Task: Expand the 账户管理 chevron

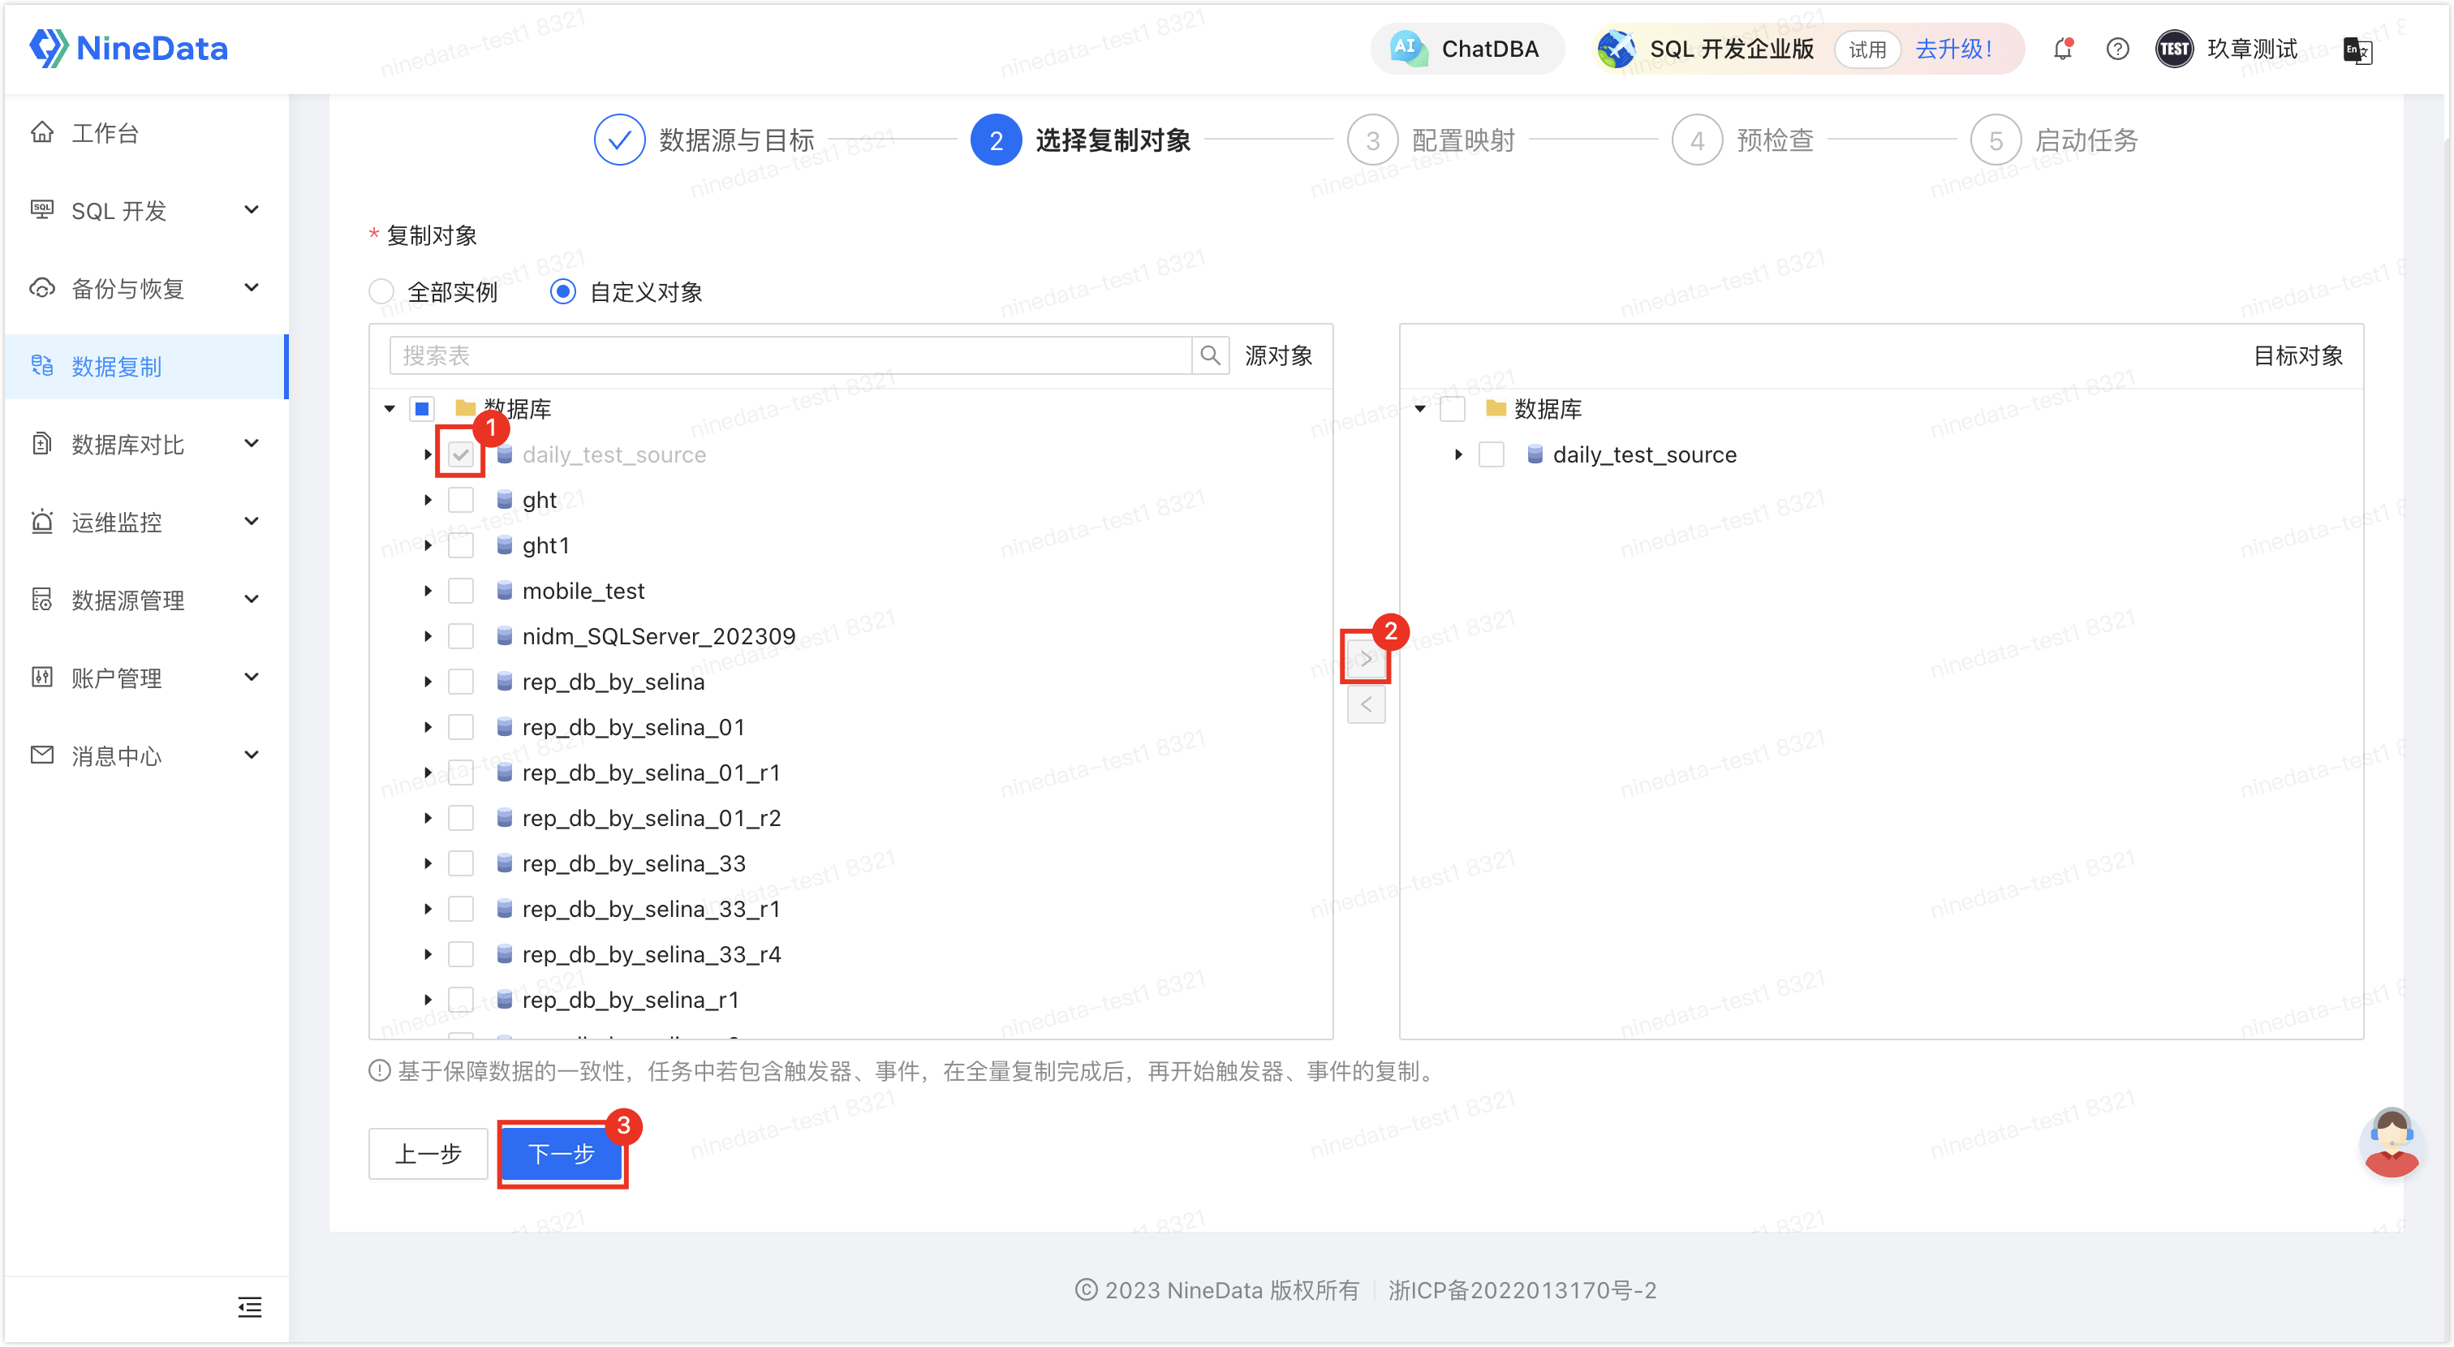Action: pyautogui.click(x=252, y=678)
